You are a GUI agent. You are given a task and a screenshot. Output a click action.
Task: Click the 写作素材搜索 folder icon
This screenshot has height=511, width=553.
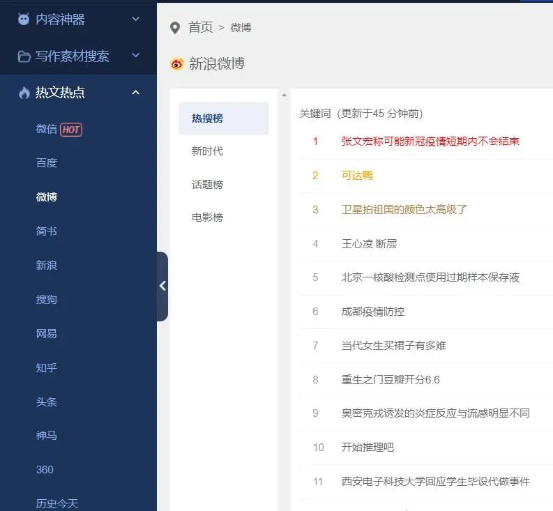click(24, 56)
